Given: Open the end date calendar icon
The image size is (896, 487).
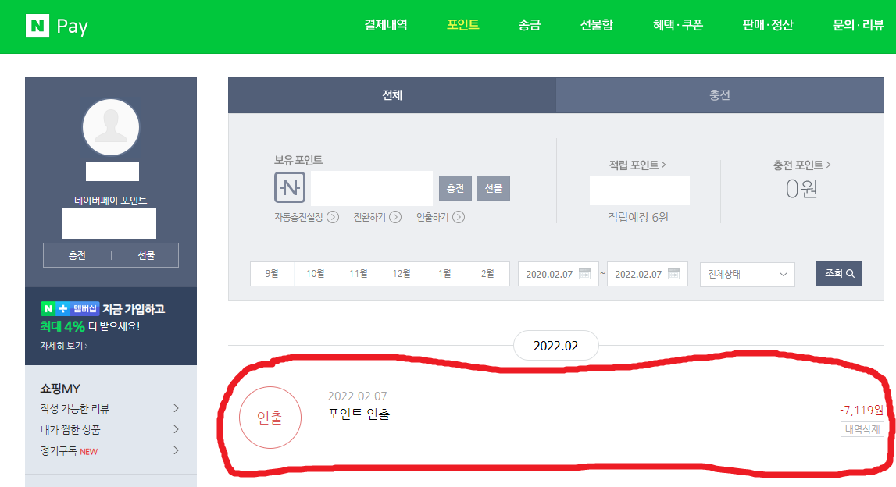Looking at the screenshot, I should point(673,274).
